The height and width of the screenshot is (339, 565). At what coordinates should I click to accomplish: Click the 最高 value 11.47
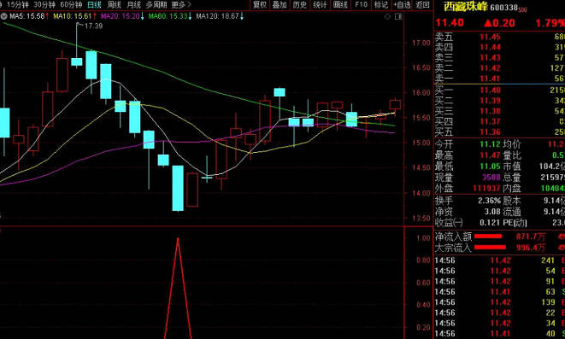point(490,155)
